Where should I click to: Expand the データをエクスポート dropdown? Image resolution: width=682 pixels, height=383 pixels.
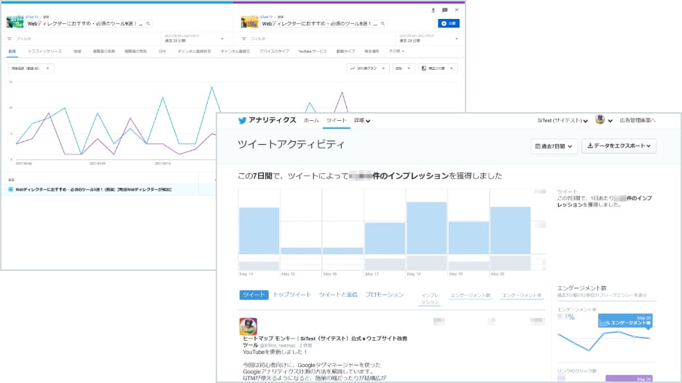point(619,146)
